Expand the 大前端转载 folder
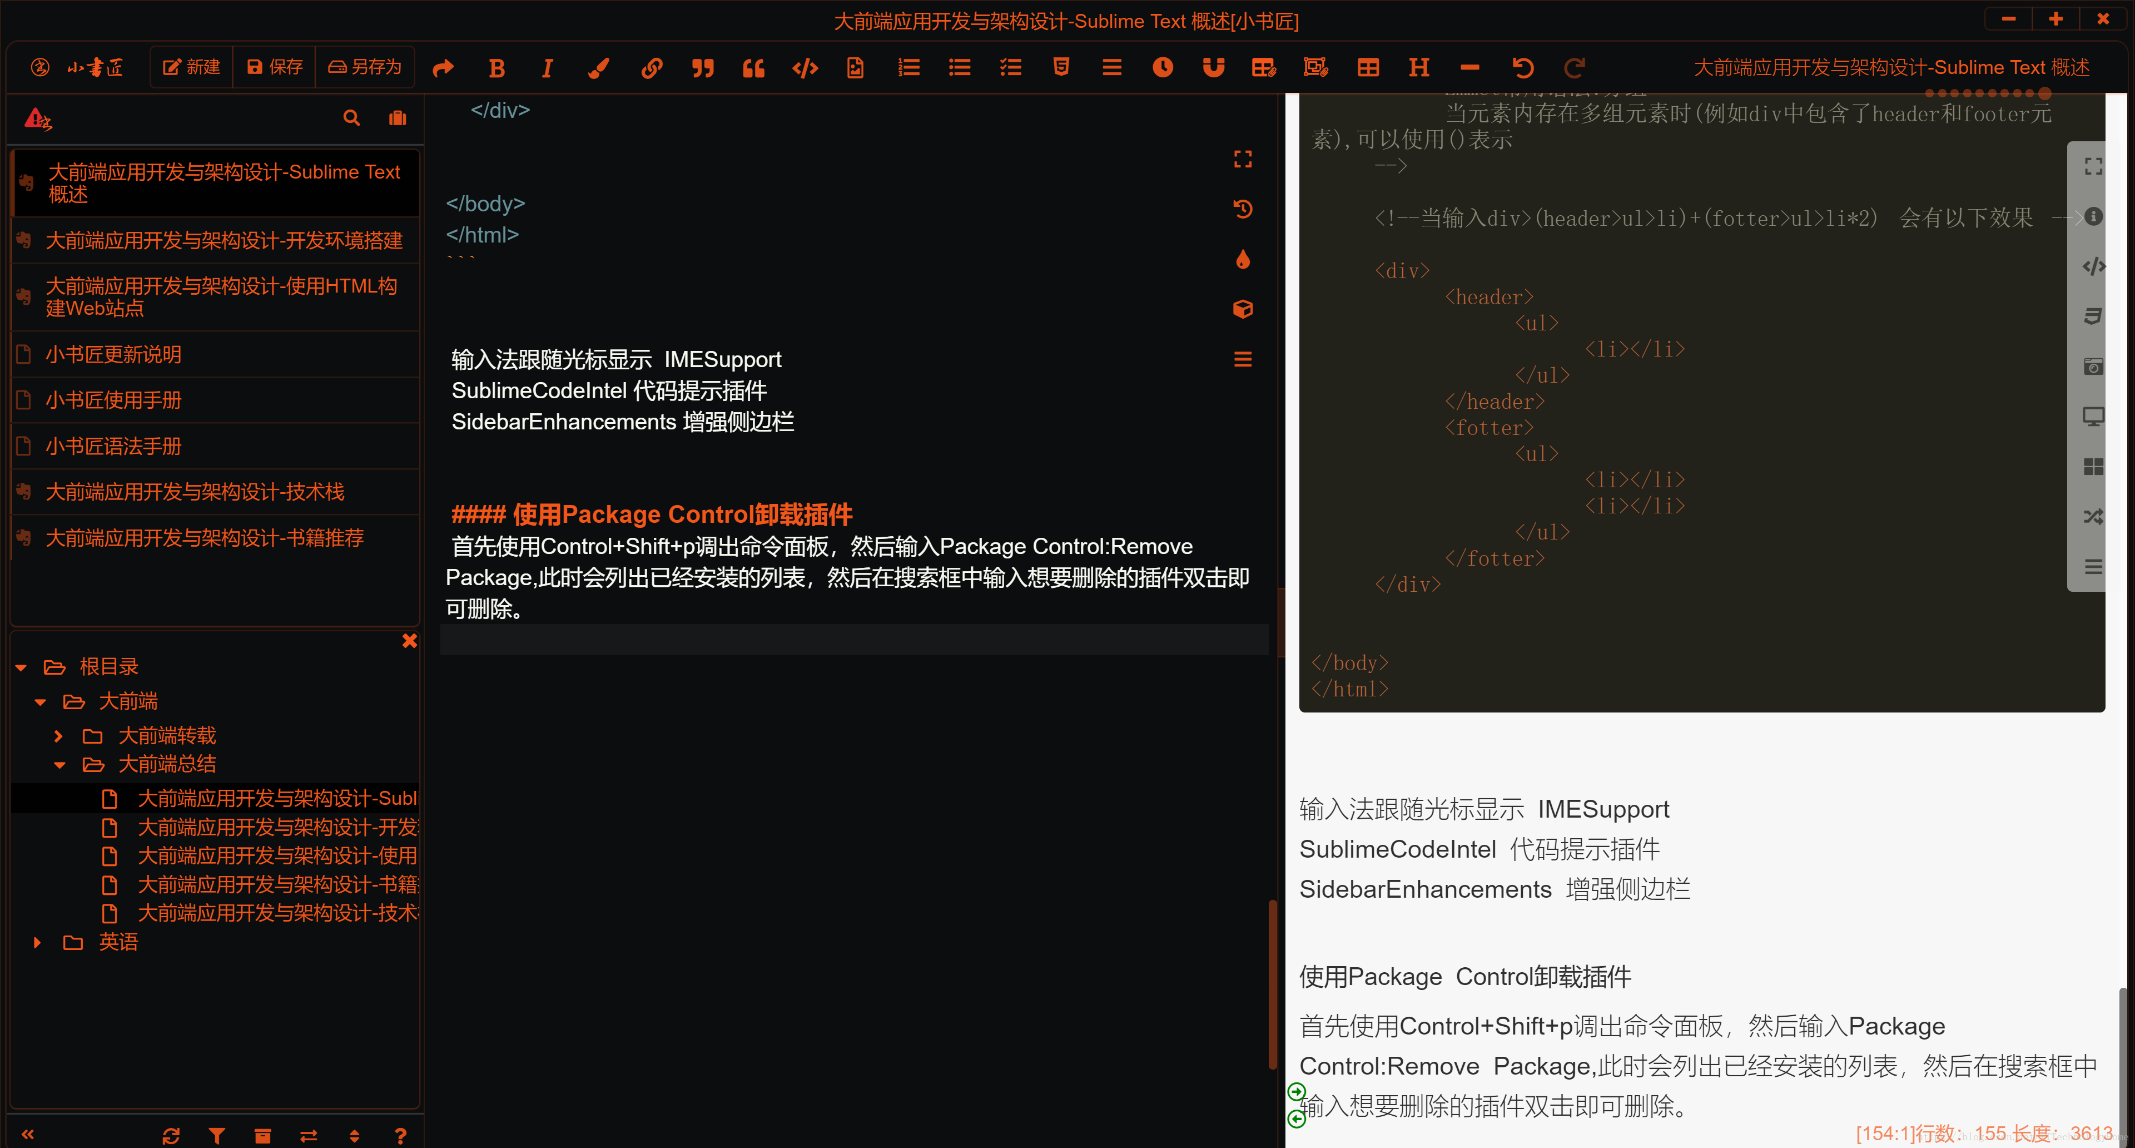This screenshot has width=2135, height=1148. pyautogui.click(x=58, y=736)
